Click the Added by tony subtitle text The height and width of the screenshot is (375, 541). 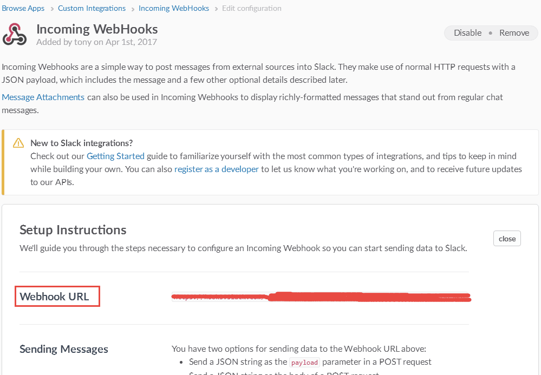tap(96, 42)
